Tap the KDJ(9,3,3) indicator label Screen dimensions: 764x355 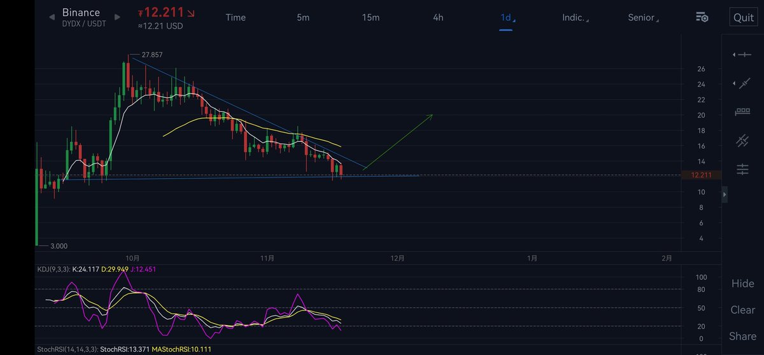pyautogui.click(x=55, y=269)
